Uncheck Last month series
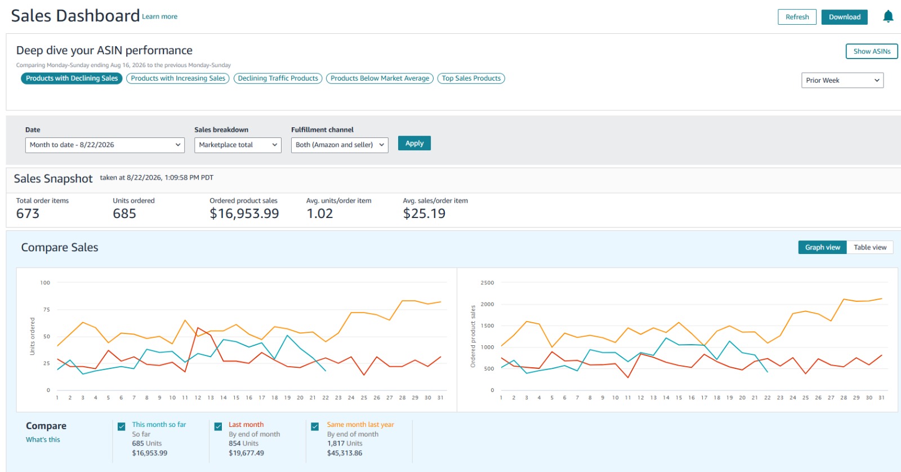 pyautogui.click(x=218, y=426)
